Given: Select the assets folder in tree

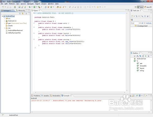Looking at the screenshot, I should (9, 26).
